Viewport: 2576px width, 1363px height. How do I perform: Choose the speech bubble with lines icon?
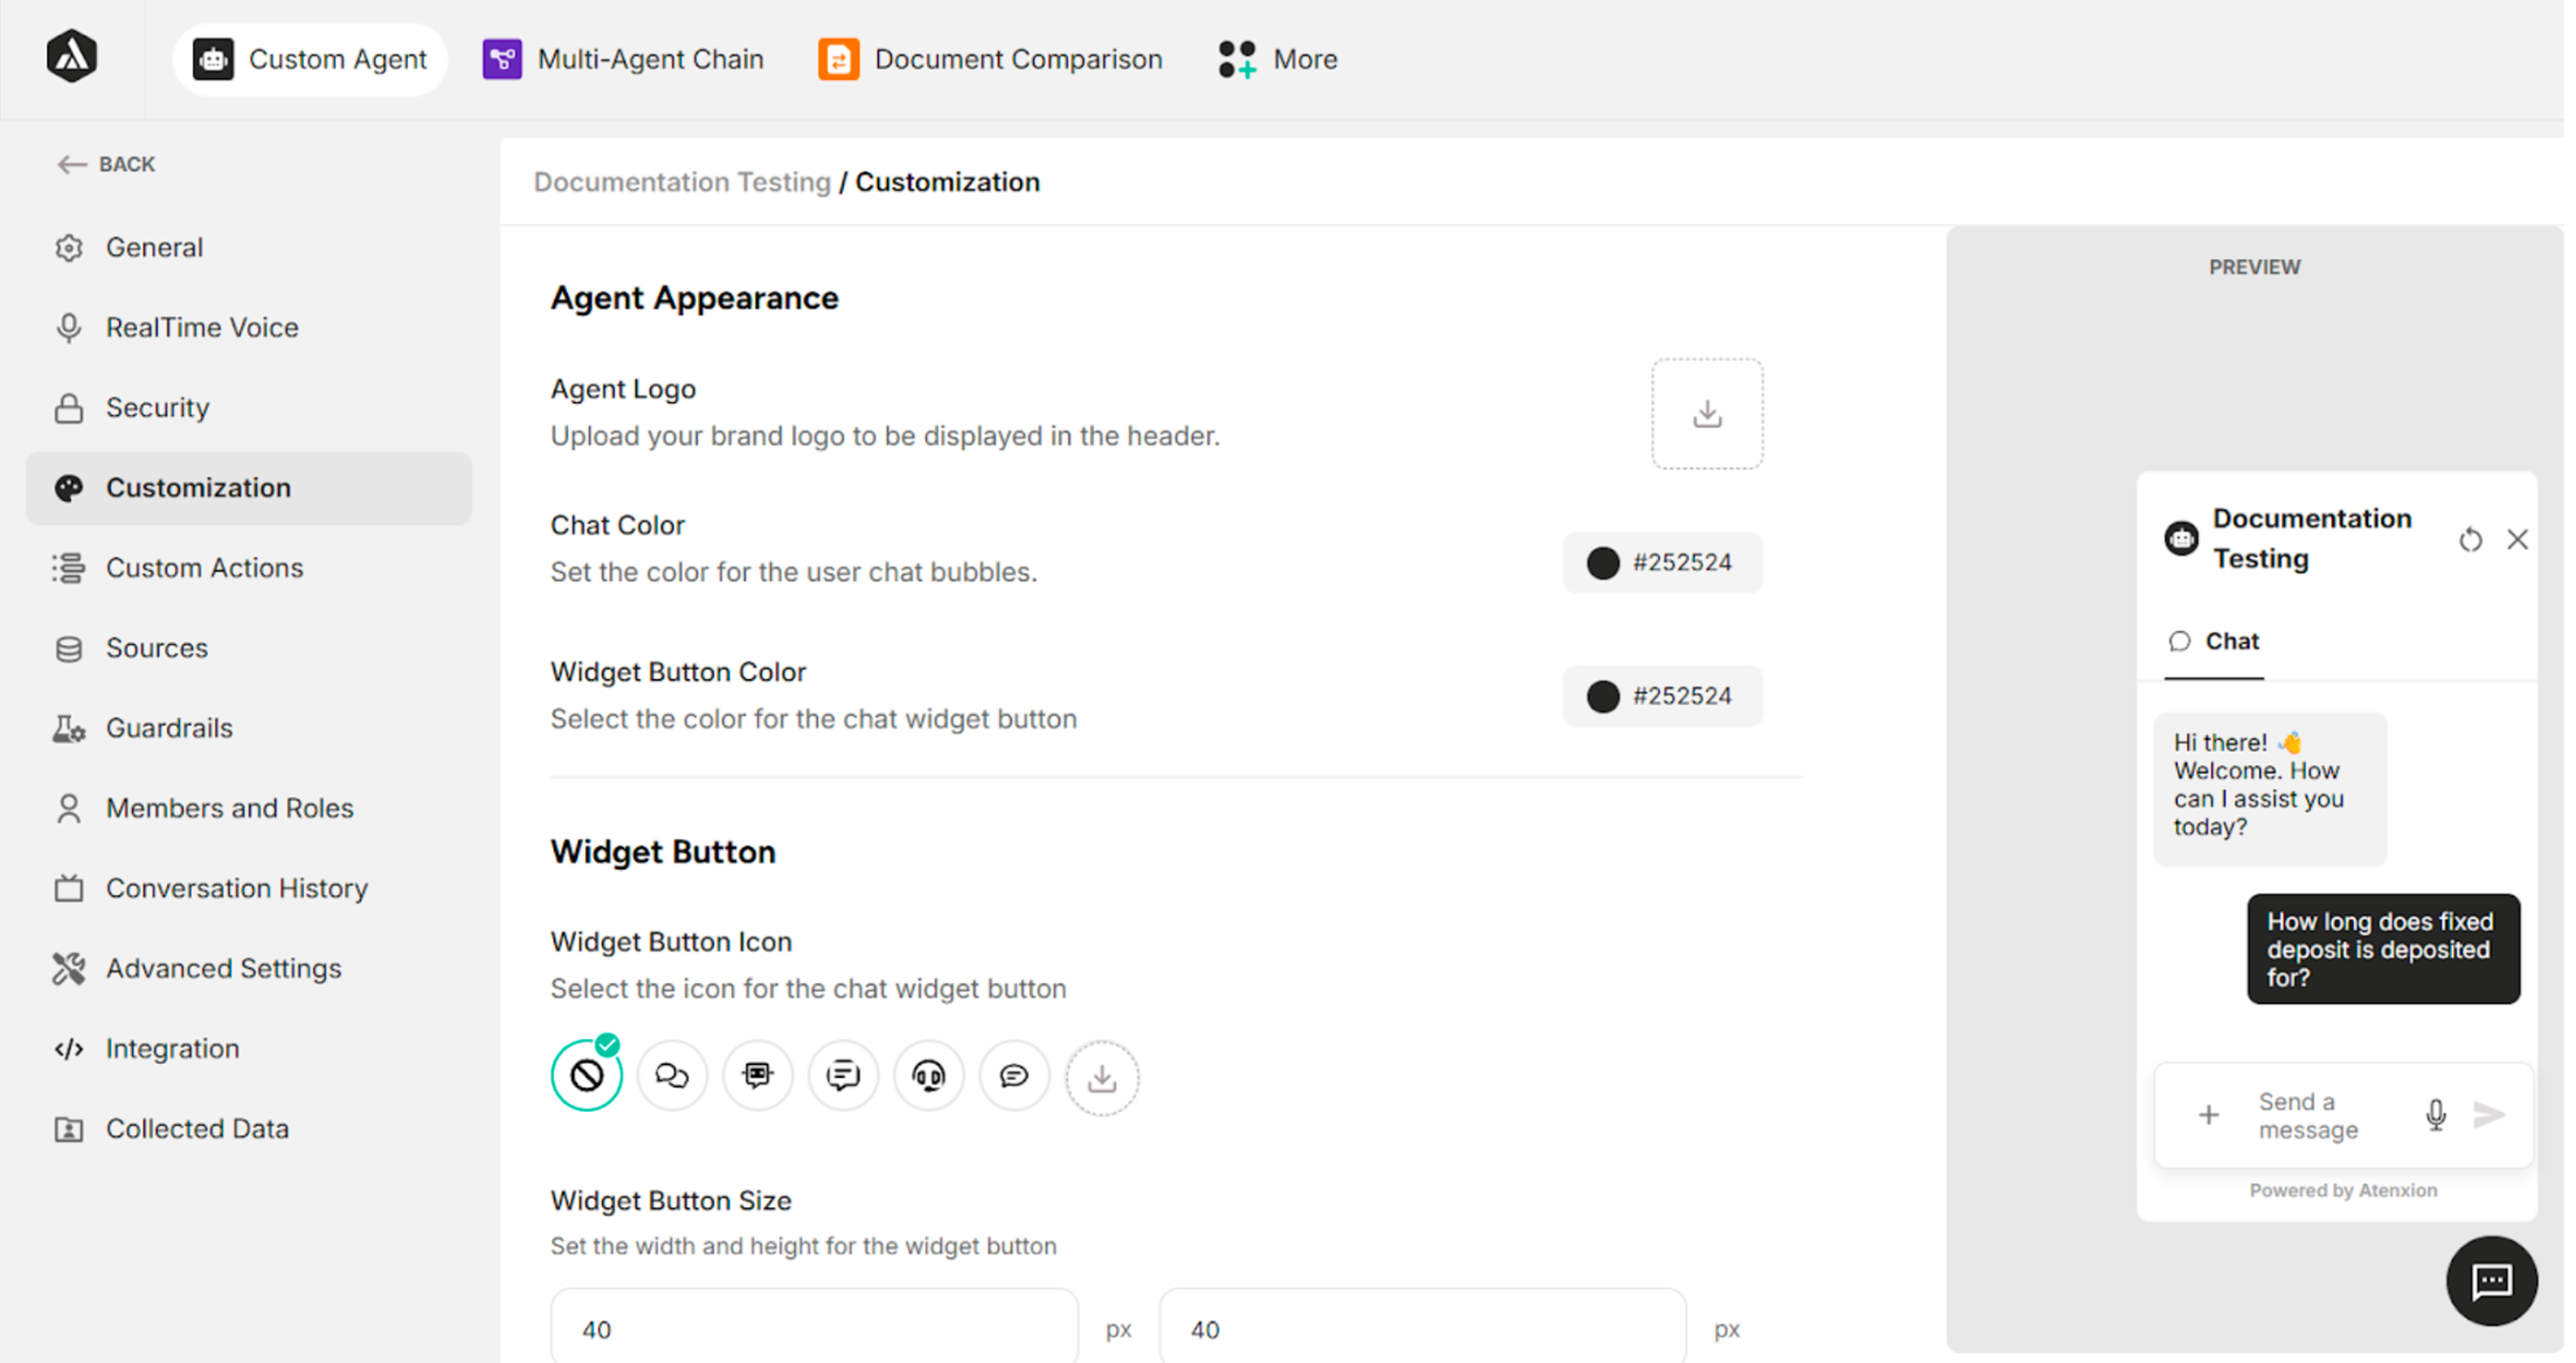pyautogui.click(x=843, y=1075)
